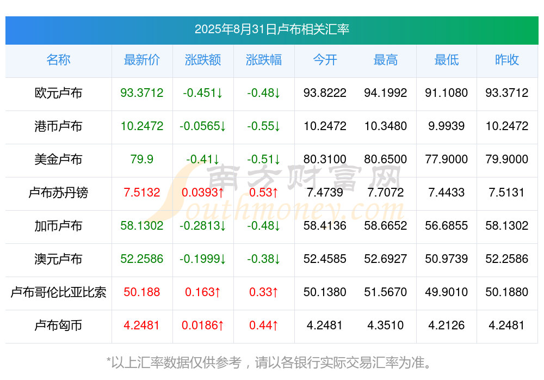Click change percent 0.53↑

[x=264, y=192]
